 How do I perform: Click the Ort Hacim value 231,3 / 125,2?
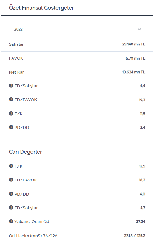click(135, 236)
